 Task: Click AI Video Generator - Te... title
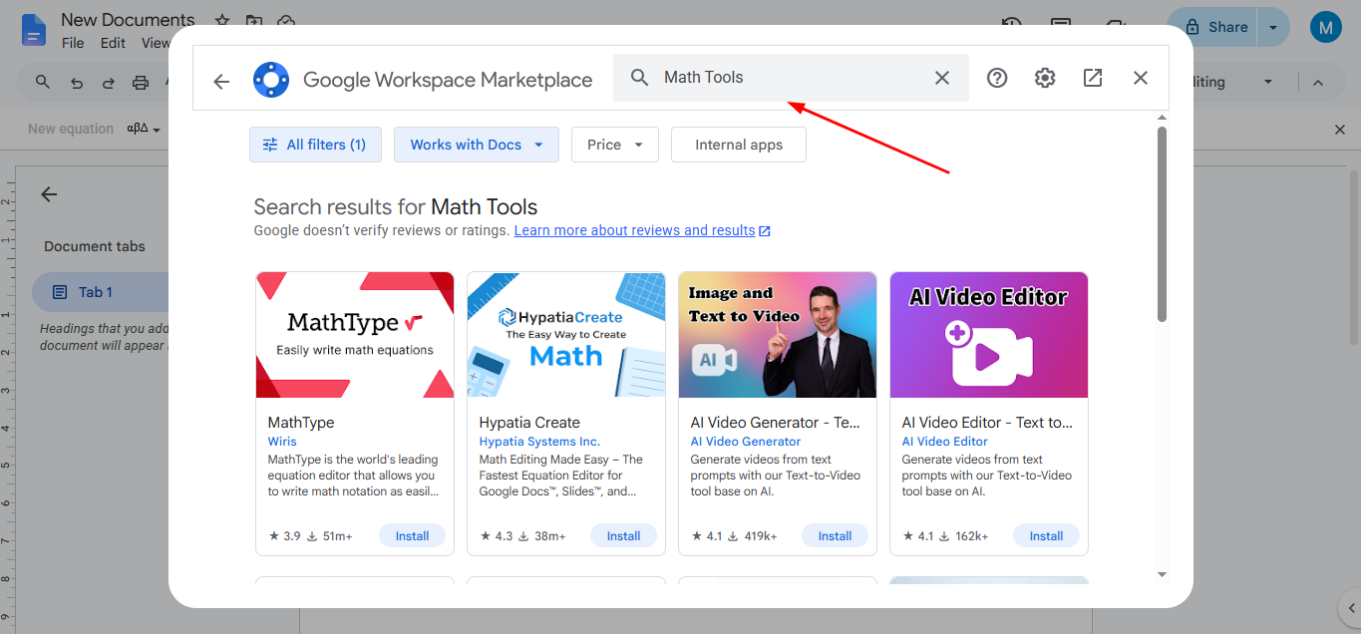pos(776,423)
